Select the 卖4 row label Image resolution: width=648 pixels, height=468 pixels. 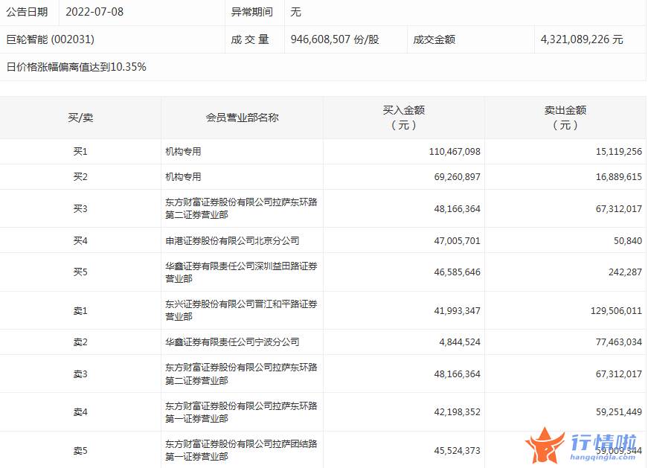coord(80,412)
